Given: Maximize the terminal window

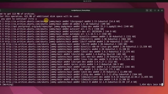Looking at the screenshot, I should tap(158, 10).
